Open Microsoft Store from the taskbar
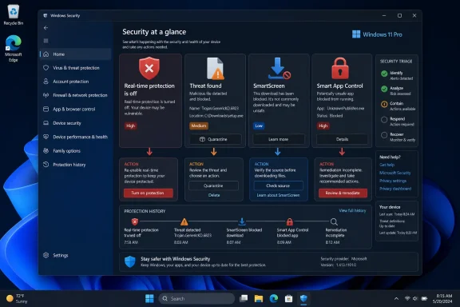 pos(288,298)
